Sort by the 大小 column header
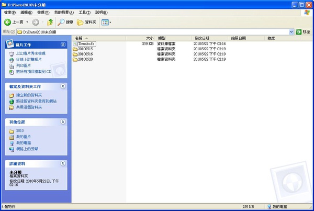This screenshot has width=314, height=211. 140,38
